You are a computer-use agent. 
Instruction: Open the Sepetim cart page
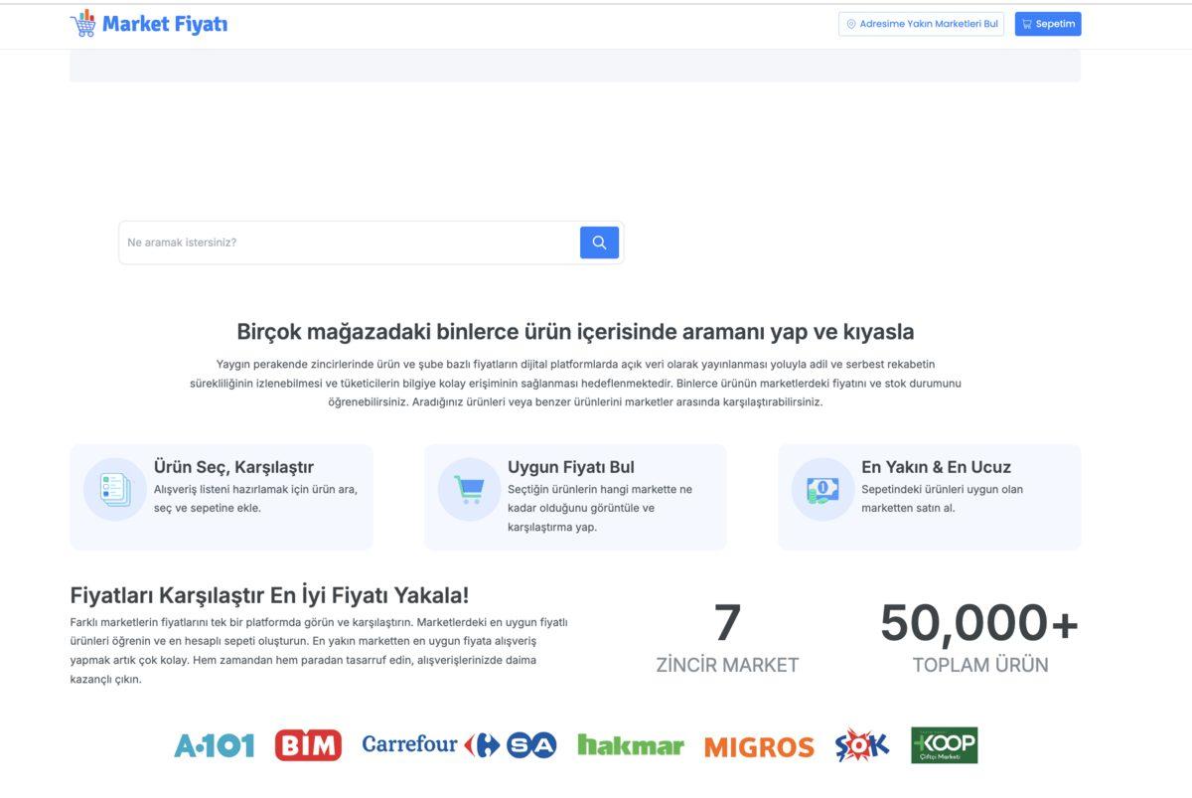[x=1048, y=23]
